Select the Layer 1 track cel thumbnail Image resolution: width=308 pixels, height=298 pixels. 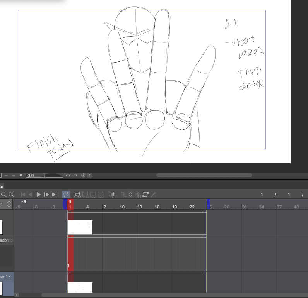click(80, 287)
